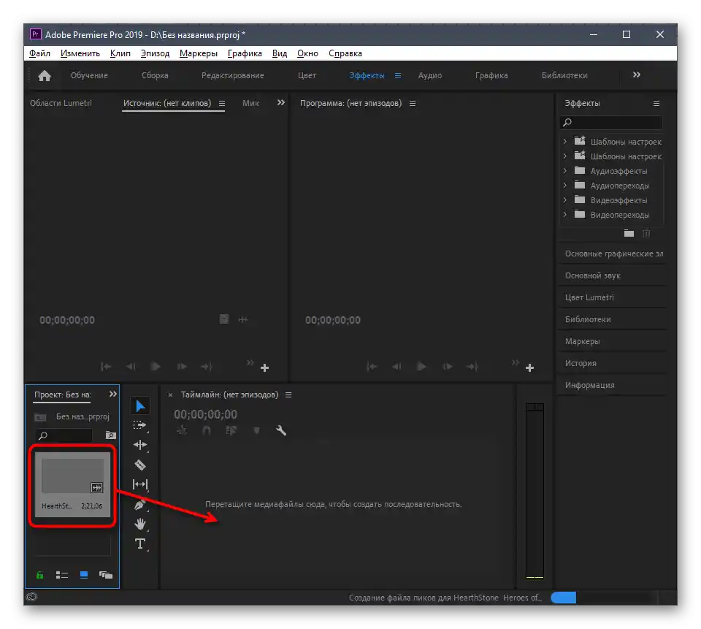This screenshot has width=701, height=629.
Task: Select the Selection arrow tool
Action: [x=140, y=405]
